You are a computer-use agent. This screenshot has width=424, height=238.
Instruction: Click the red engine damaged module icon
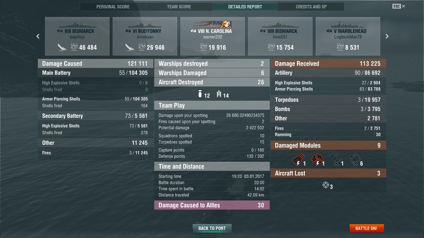click(317, 160)
